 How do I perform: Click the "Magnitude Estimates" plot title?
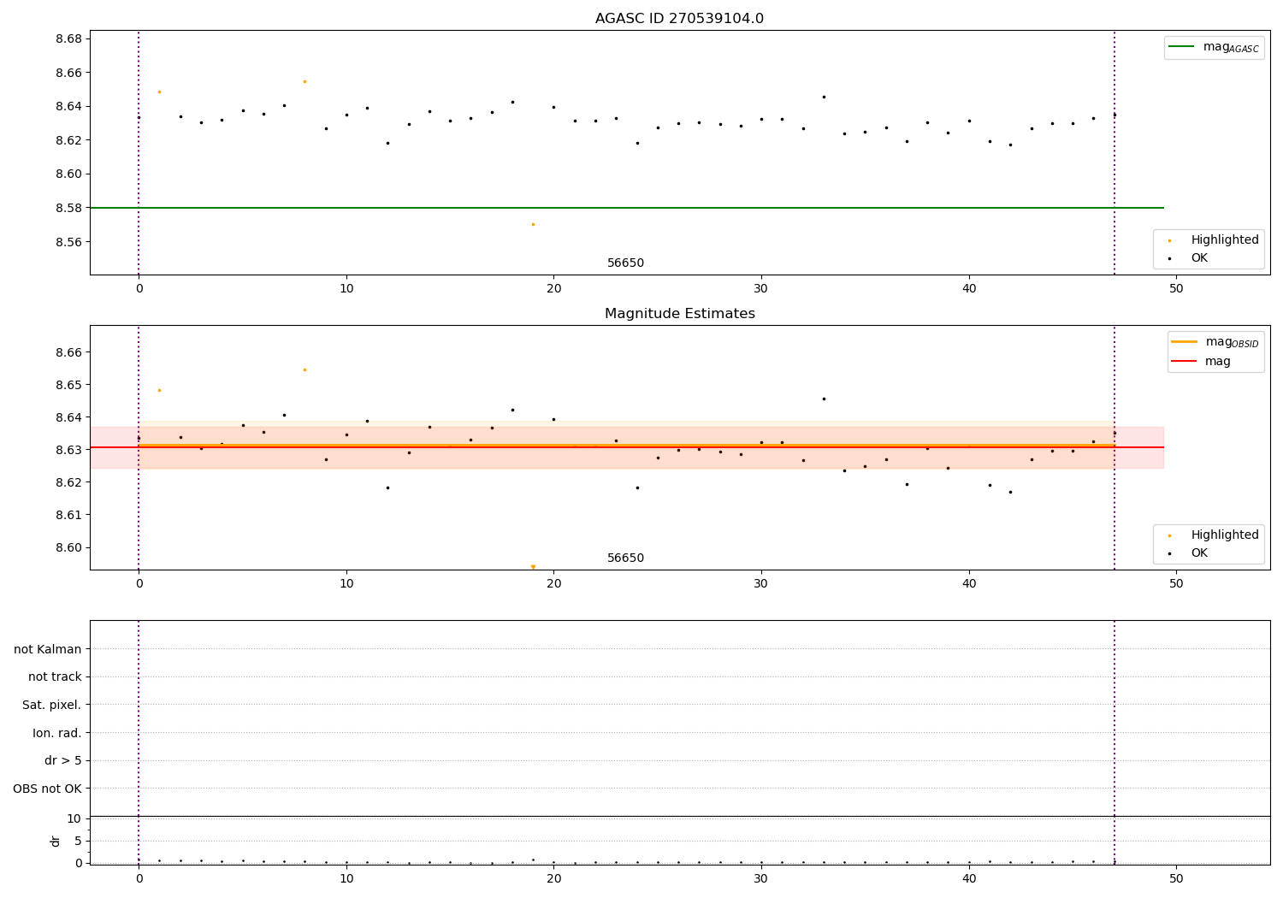coord(679,314)
